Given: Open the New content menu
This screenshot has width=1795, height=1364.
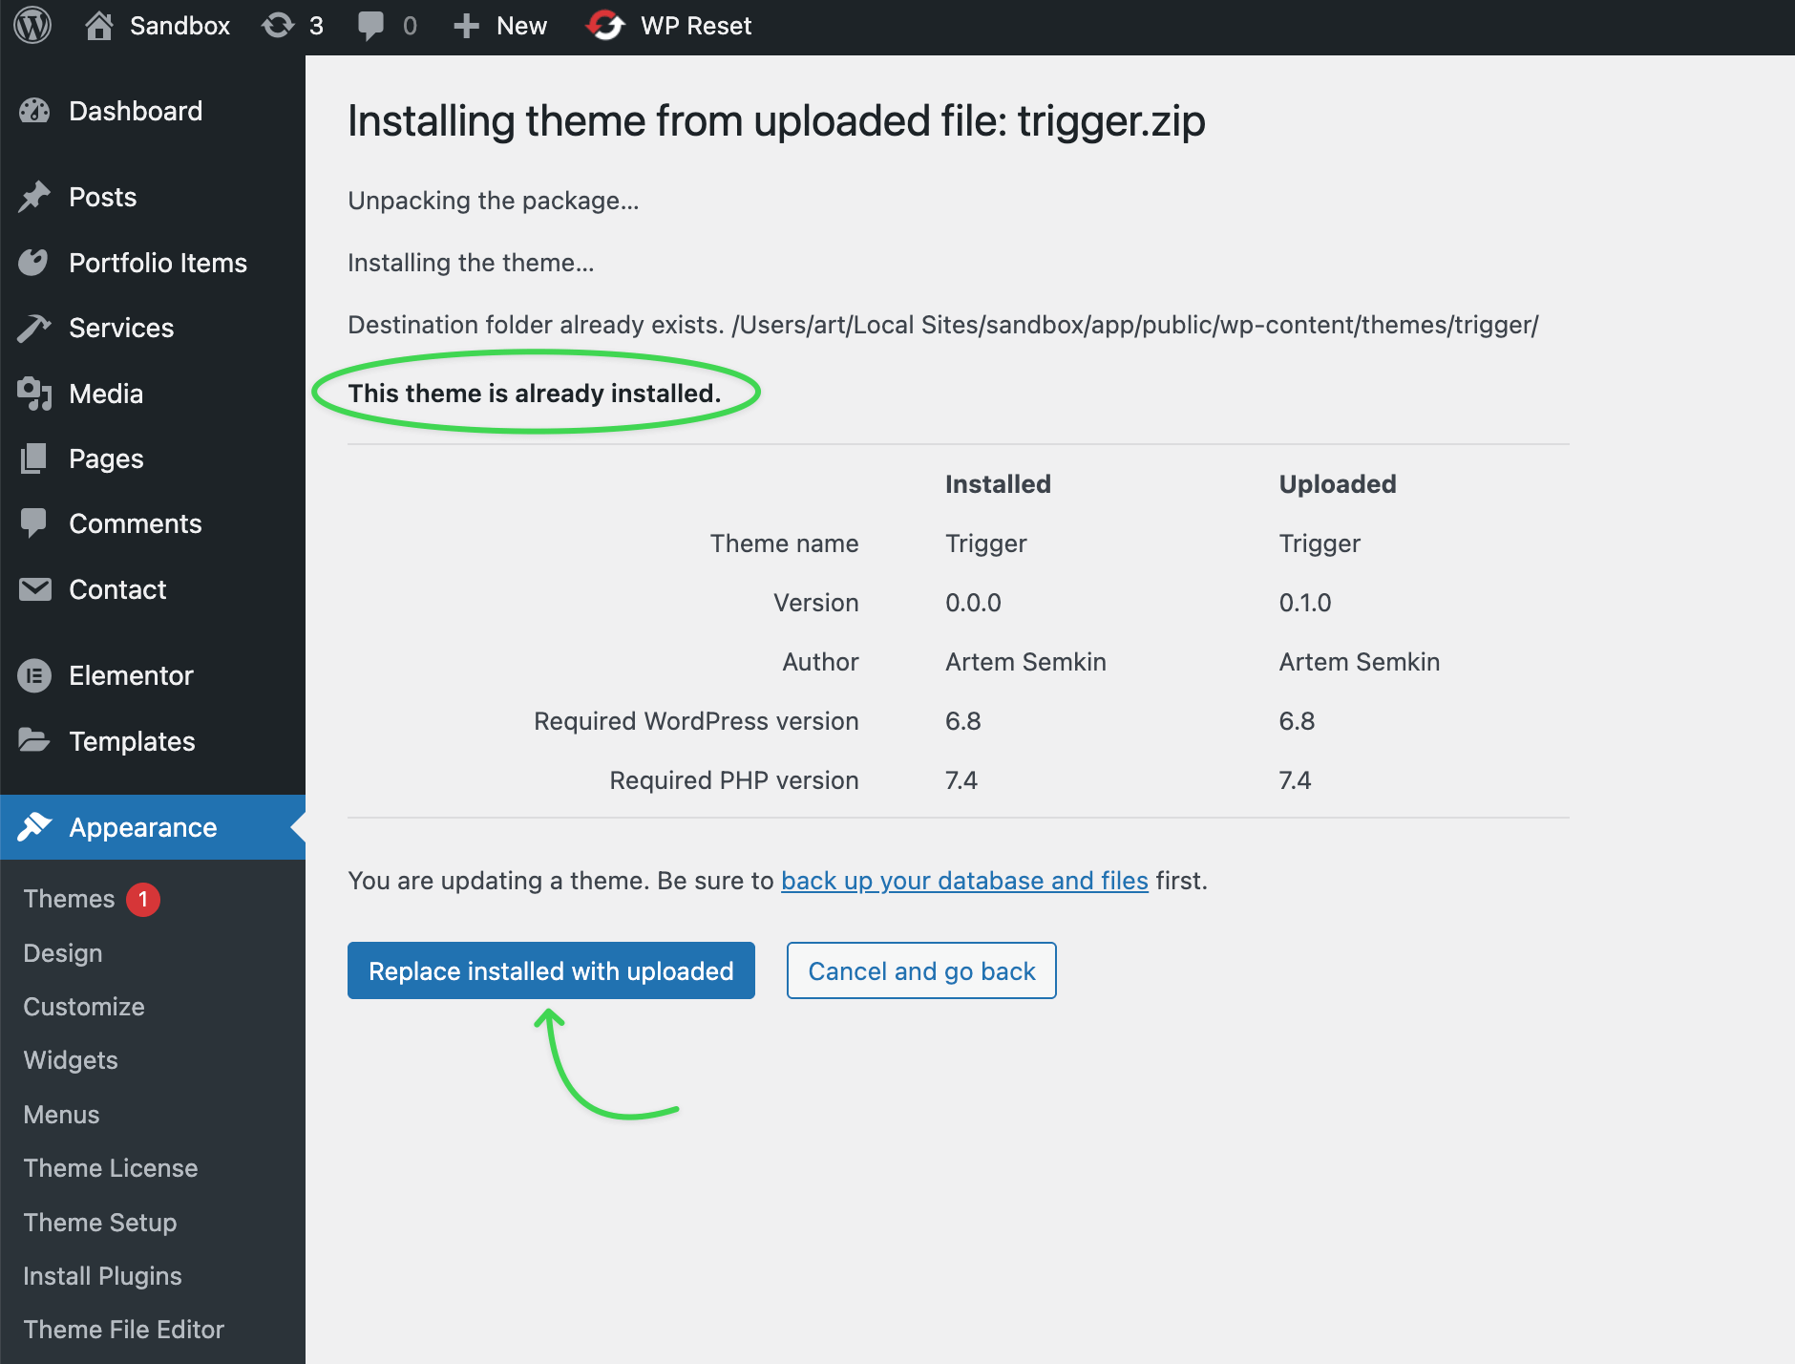Looking at the screenshot, I should [501, 26].
